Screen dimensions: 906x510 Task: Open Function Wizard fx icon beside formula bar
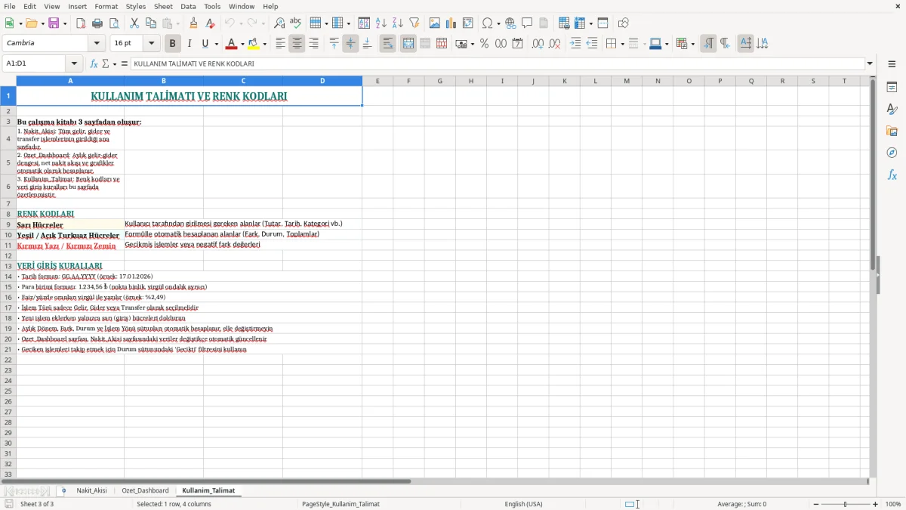click(94, 64)
